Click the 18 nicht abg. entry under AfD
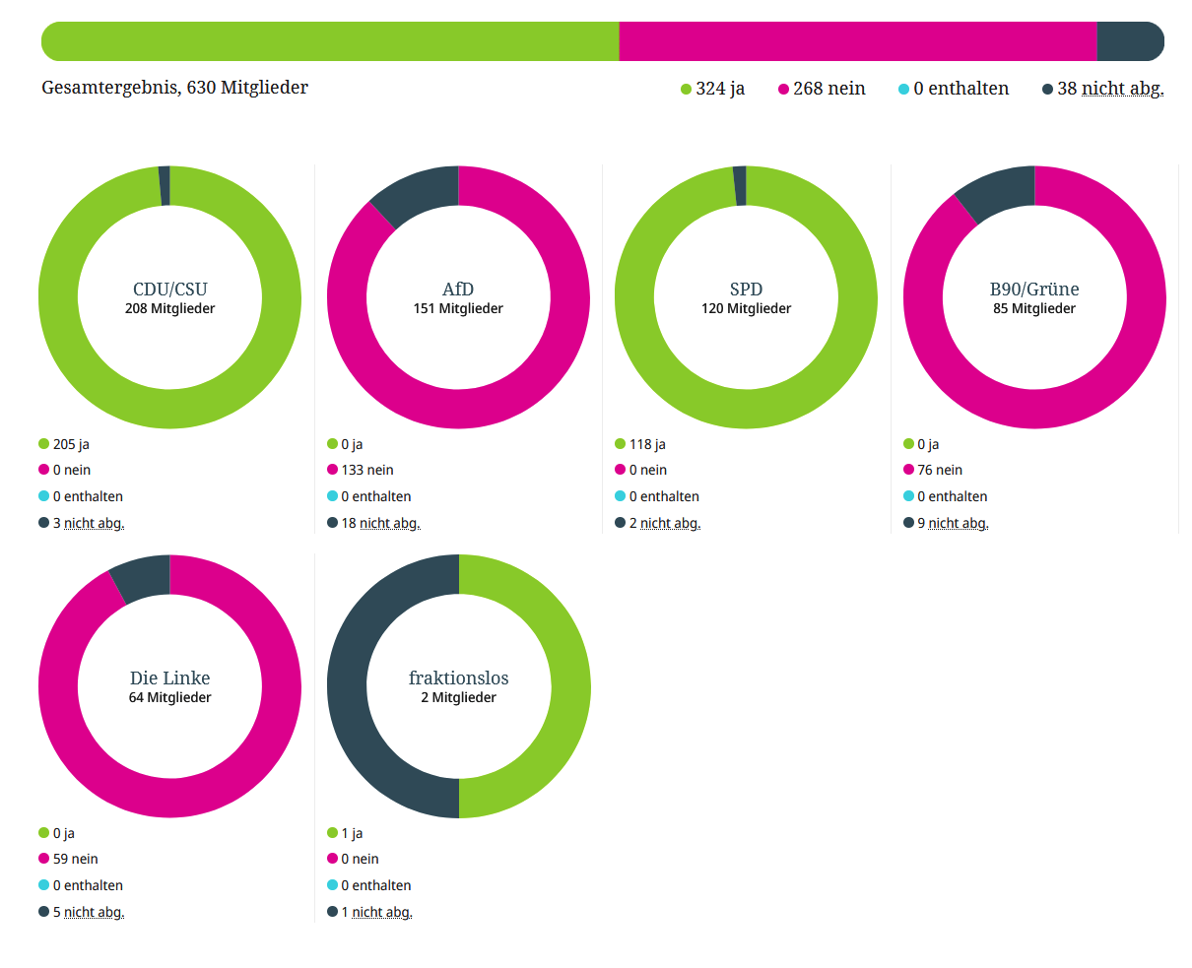Viewport: 1192px width, 968px height. pyautogui.click(x=380, y=523)
